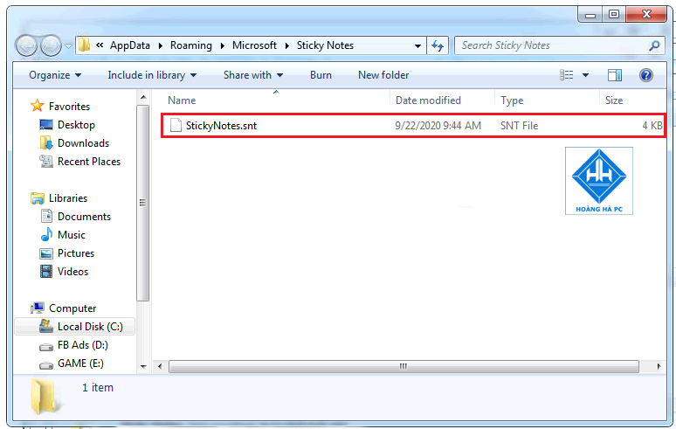This screenshot has width=676, height=429.
Task: Go forward with the Forward arrow button
Action: (x=51, y=45)
